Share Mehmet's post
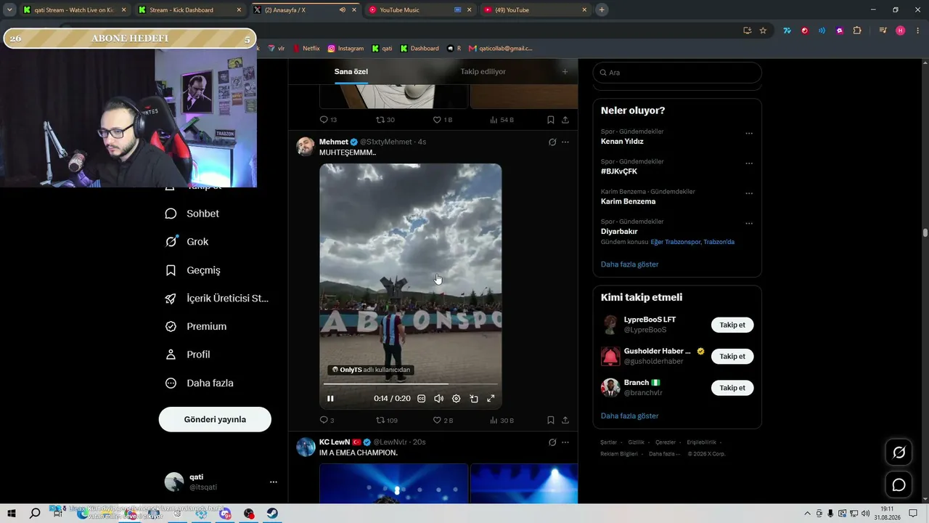The width and height of the screenshot is (929, 523). click(565, 420)
